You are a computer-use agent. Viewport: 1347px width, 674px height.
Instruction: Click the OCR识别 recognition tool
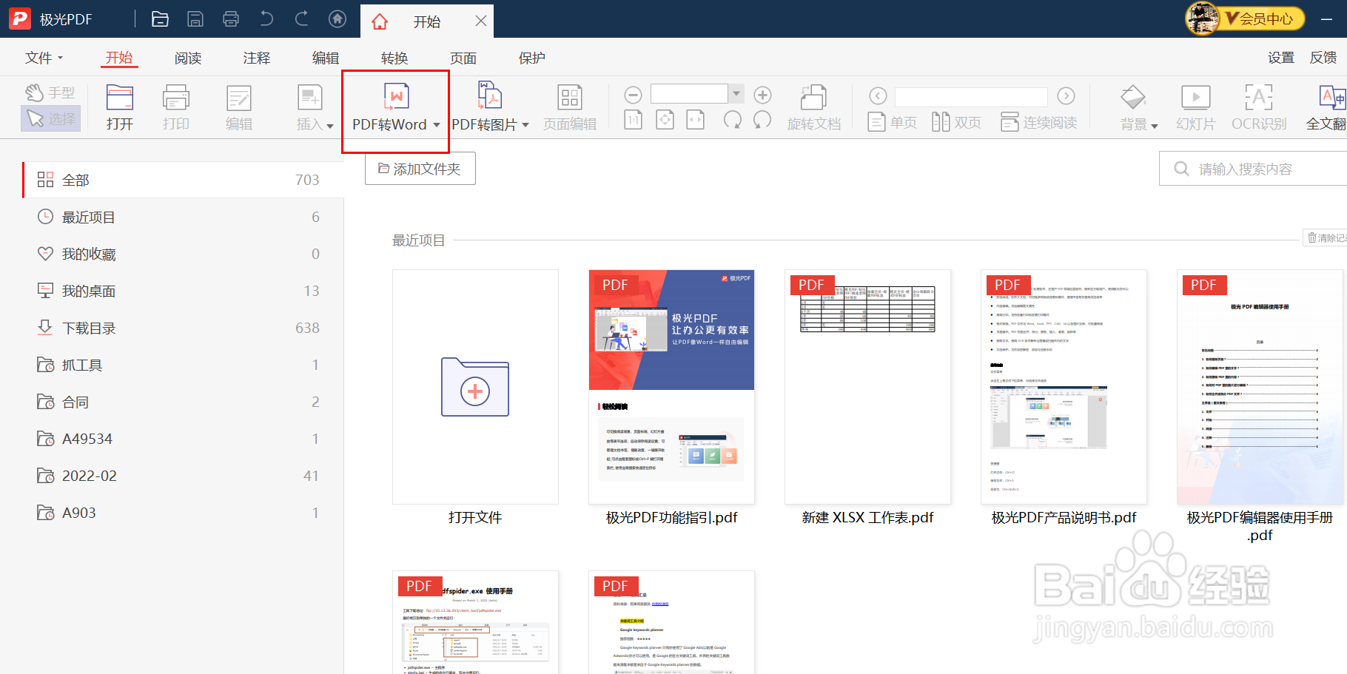1258,106
